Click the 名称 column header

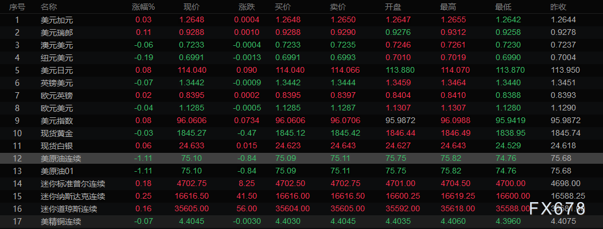[x=49, y=7]
